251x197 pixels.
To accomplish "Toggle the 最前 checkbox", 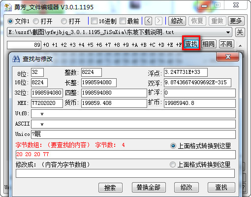I will 123,21.
